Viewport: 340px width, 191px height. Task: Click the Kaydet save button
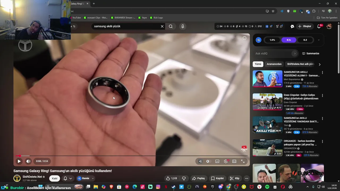217,178
